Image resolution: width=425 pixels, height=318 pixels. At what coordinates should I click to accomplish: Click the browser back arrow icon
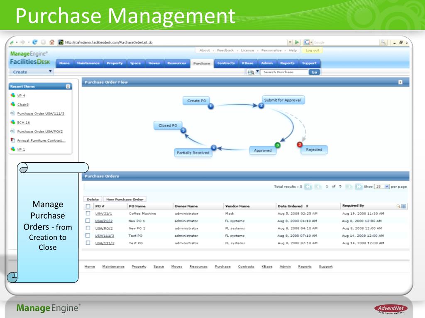click(12, 42)
